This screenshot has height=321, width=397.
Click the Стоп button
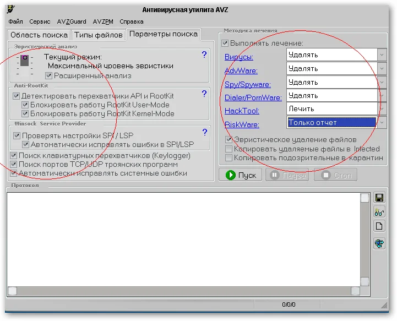(x=336, y=175)
